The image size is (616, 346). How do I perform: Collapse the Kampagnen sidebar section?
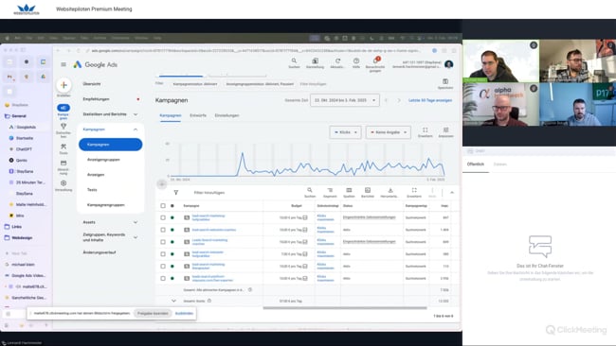(x=136, y=130)
